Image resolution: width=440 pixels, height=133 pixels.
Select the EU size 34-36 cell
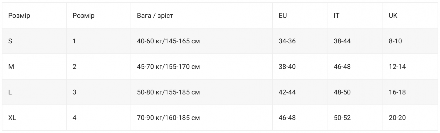tap(287, 41)
